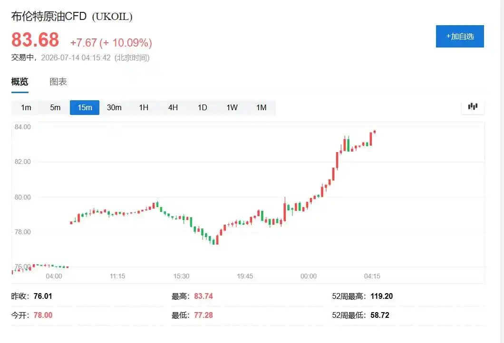This screenshot has height=343, width=504.
Task: Click the 52周最低 value 58.72
Action: pos(379,315)
